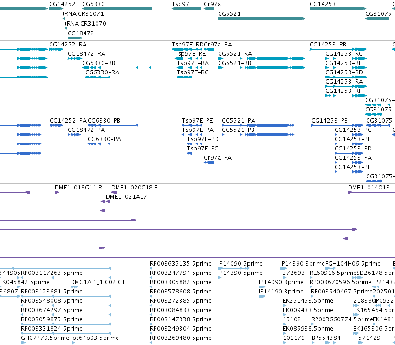Viewport: 395px width, 345px height.
Task: Select the CG5521 gene bar
Action: coord(261,19)
